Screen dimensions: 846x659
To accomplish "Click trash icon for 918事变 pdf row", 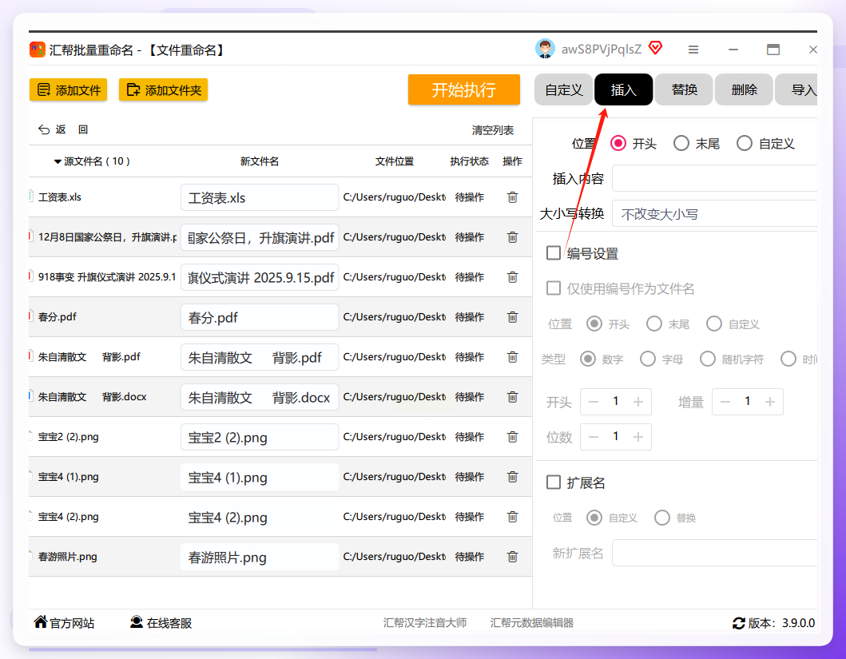I will click(512, 277).
